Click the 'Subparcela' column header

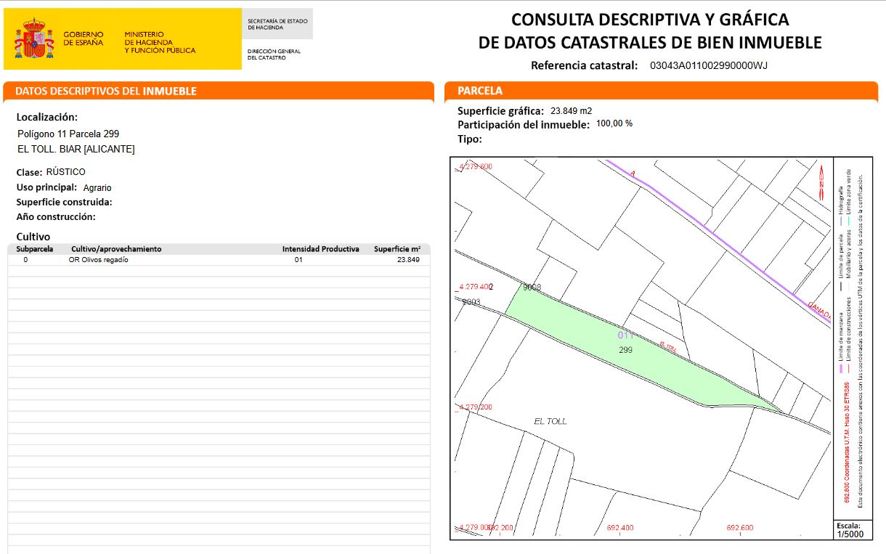coord(35,249)
